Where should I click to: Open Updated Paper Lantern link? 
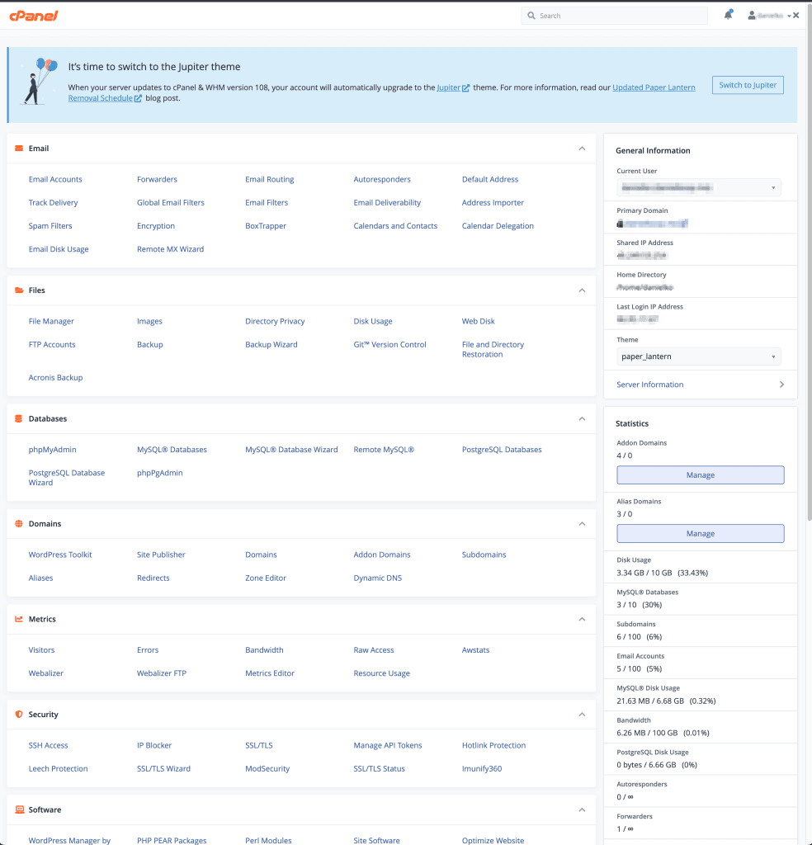[x=654, y=87]
